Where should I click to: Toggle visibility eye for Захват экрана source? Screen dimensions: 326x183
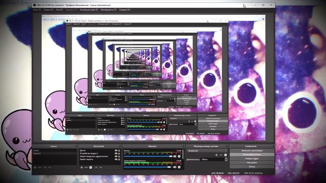tap(116, 159)
